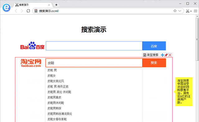Click the Taobao logo
Screen dimensions: 199x122
click(x=31, y=63)
